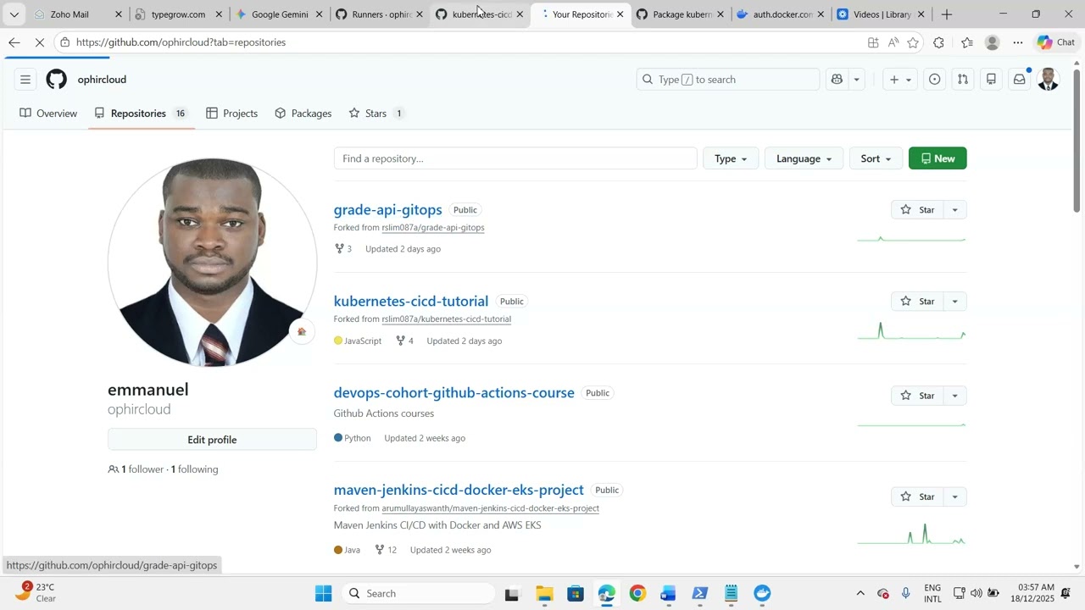Click the GitHub Octocat logo

coord(57,80)
